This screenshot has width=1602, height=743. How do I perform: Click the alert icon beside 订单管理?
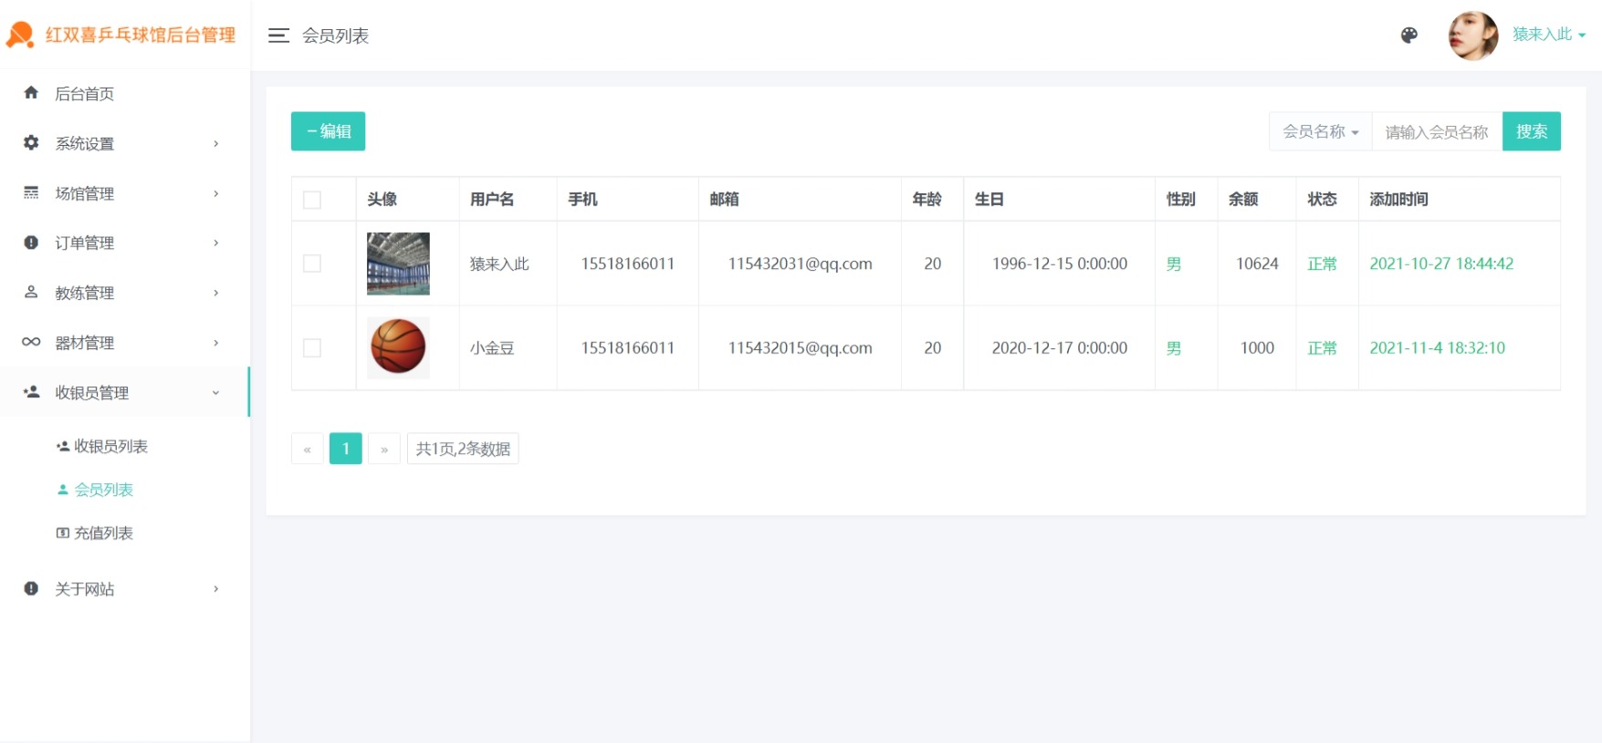pyautogui.click(x=31, y=243)
